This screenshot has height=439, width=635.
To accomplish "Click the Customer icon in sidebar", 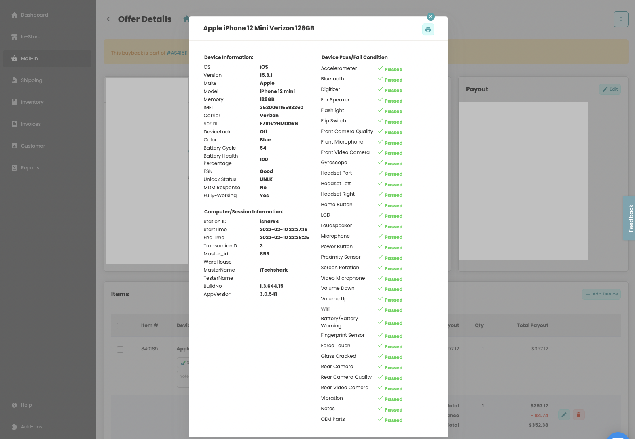I will [x=15, y=146].
